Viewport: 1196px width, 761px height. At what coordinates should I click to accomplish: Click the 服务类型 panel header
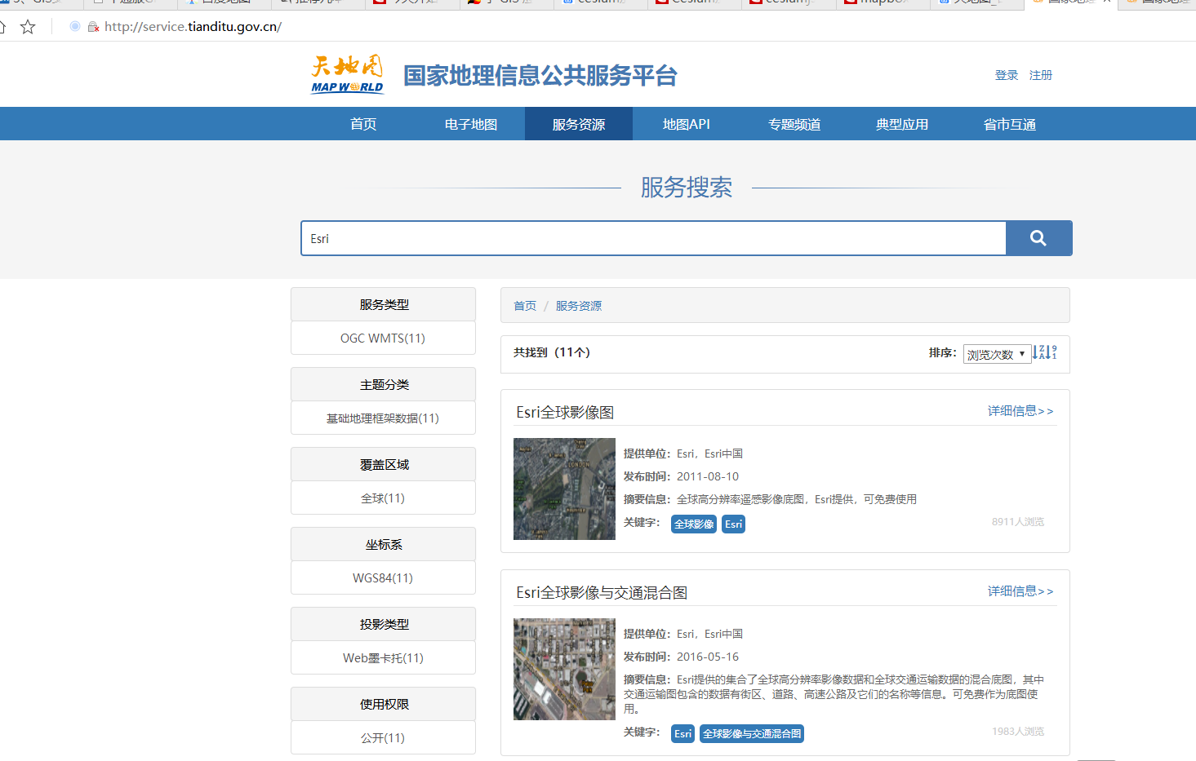[383, 304]
